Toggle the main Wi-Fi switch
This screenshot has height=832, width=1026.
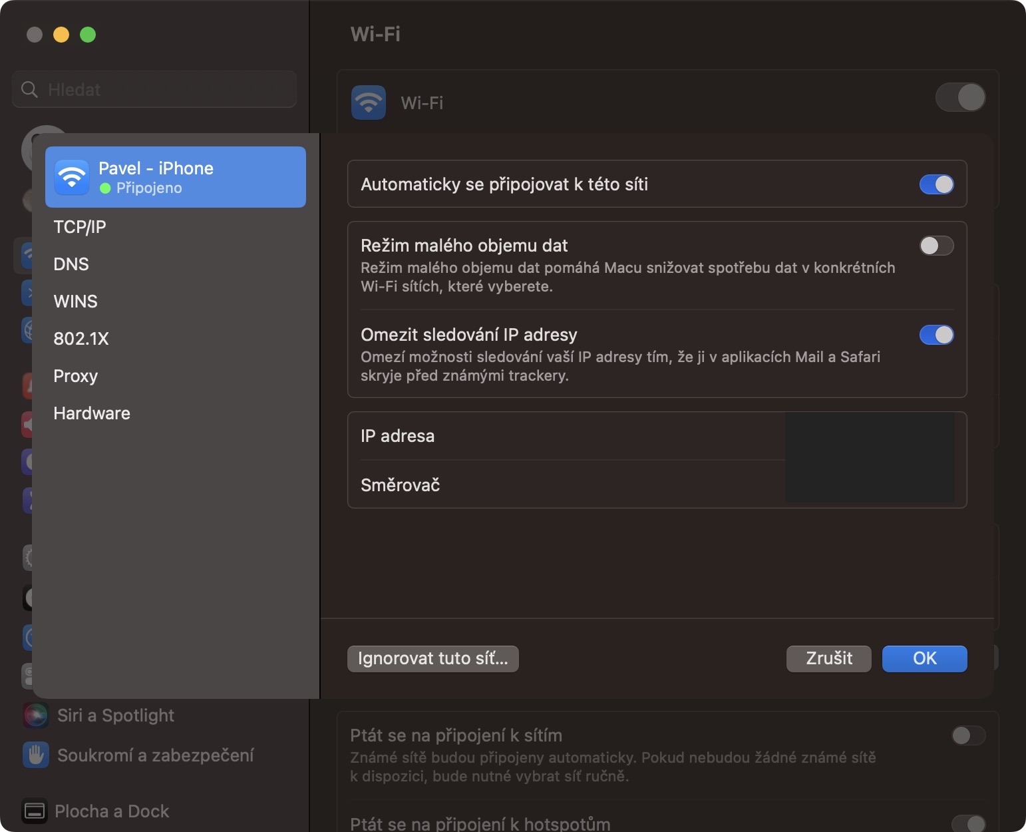(x=960, y=97)
